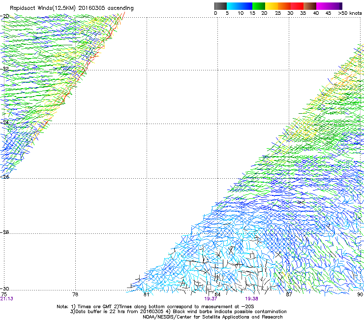This screenshot has height=320, width=364.
Task: Click latitude label -30 on axis
Action: [x=5, y=289]
